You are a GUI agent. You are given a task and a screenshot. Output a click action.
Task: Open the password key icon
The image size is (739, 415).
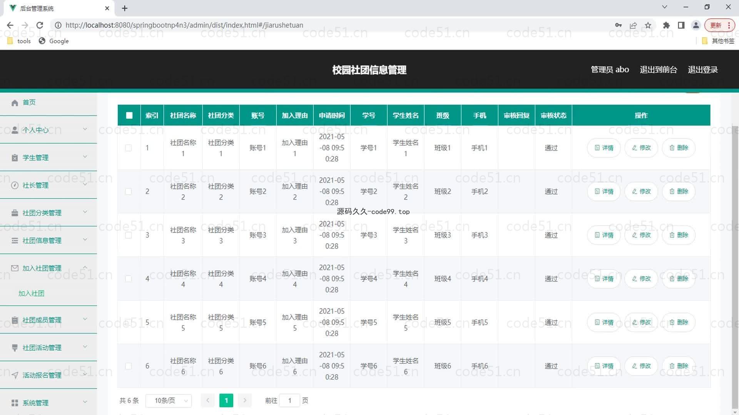click(x=618, y=25)
